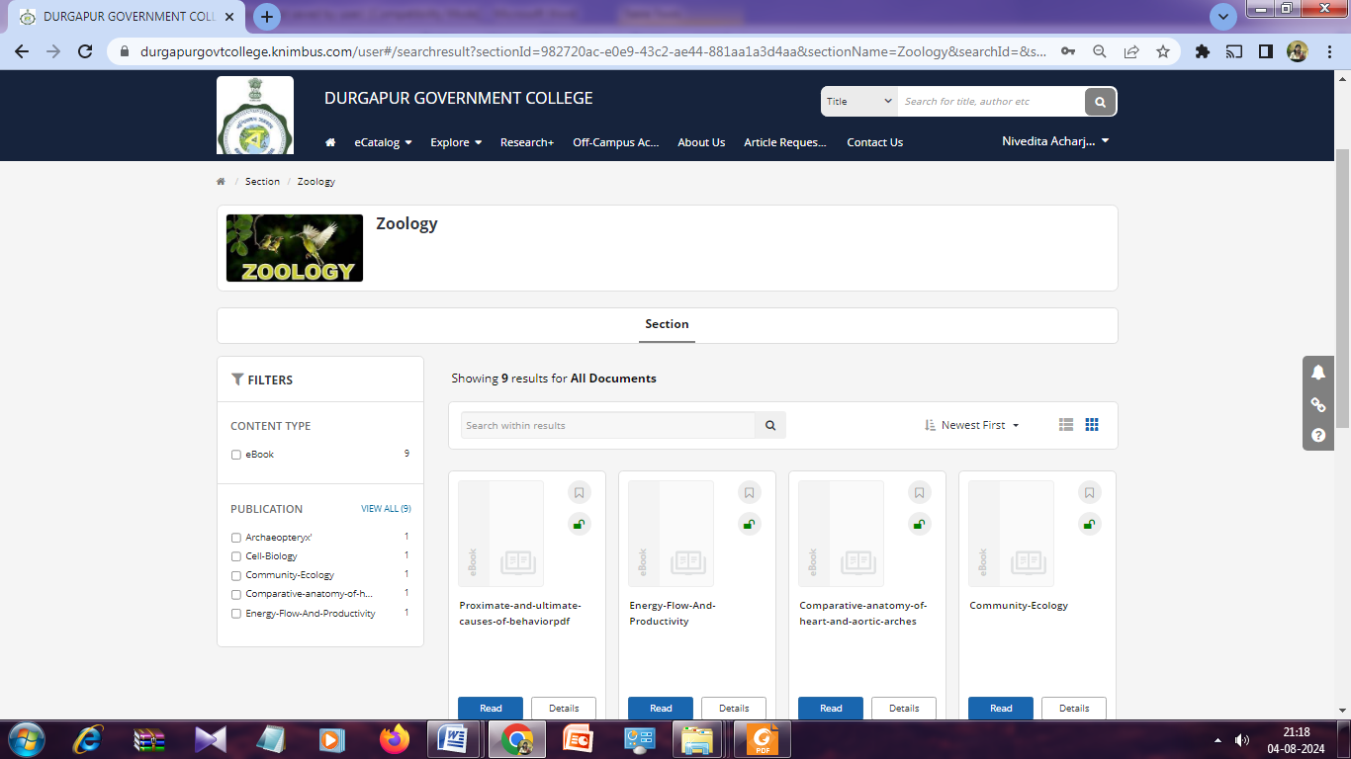The height and width of the screenshot is (759, 1351).
Task: Open the About Us menu item
Action: [x=701, y=142]
